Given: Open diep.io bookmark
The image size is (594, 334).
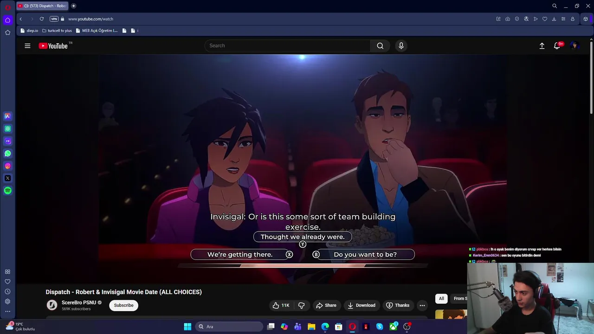Looking at the screenshot, I should click(x=29, y=31).
